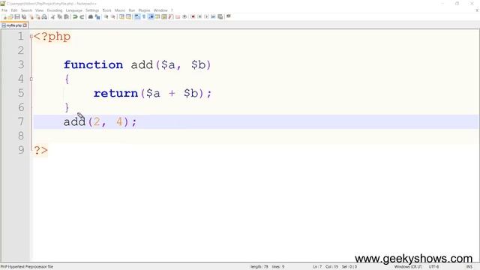Click the Open file toolbar icon
Viewport: 480px width, 270px height.
click(x=10, y=16)
